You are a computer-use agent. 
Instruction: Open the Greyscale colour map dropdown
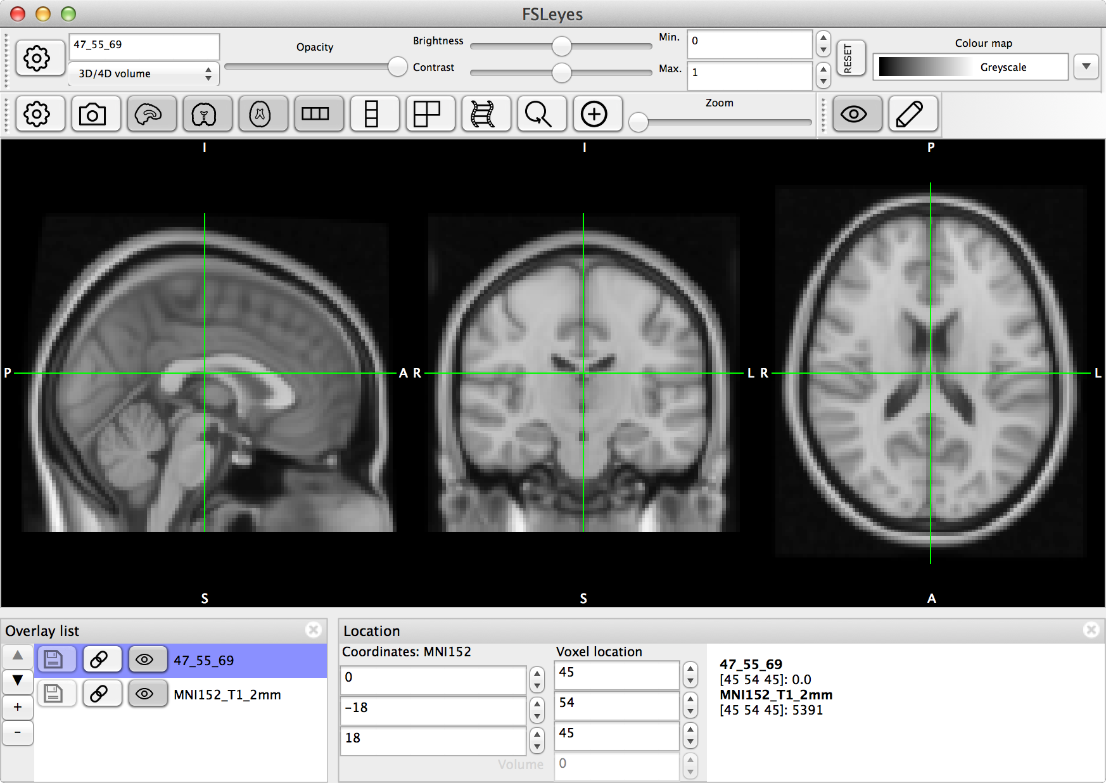[970, 67]
